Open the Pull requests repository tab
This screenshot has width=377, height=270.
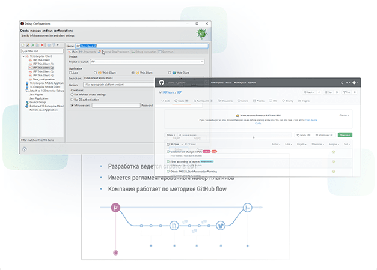click(x=203, y=101)
